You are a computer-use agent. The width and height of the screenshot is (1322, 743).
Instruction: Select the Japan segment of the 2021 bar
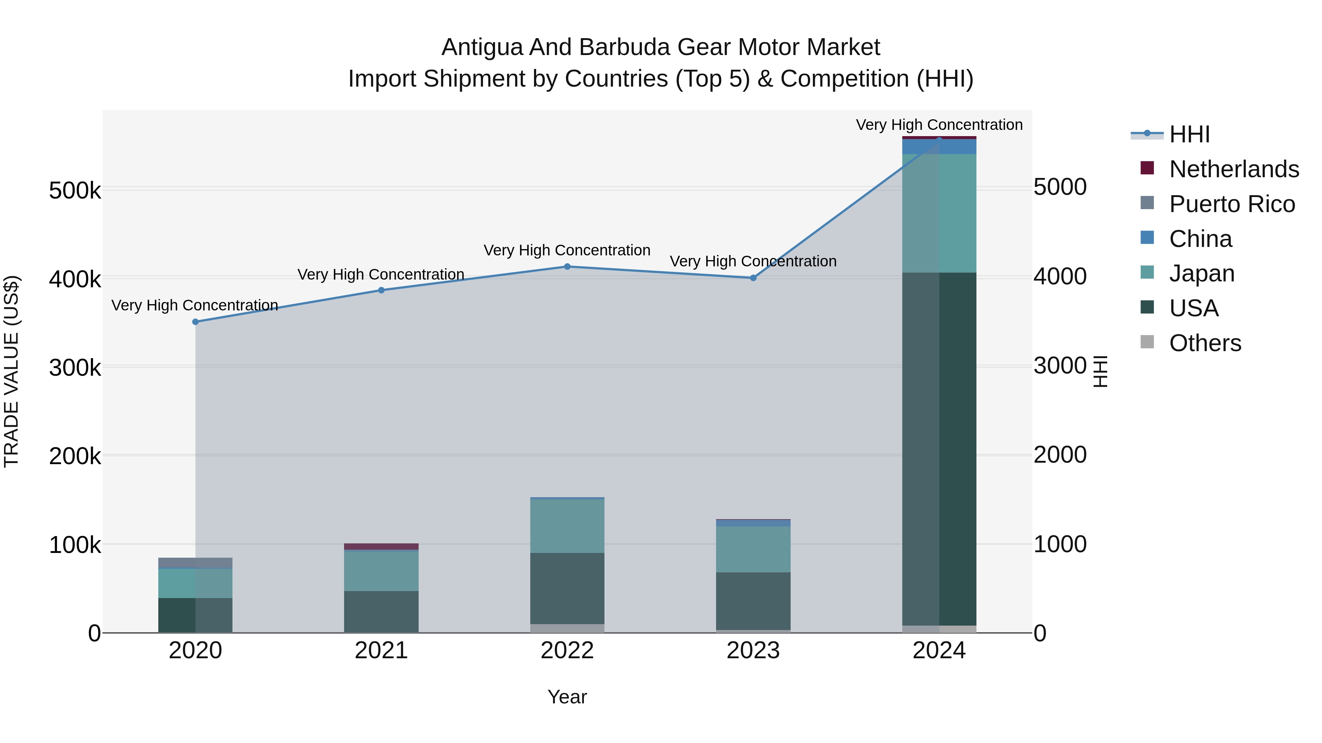coord(381,571)
